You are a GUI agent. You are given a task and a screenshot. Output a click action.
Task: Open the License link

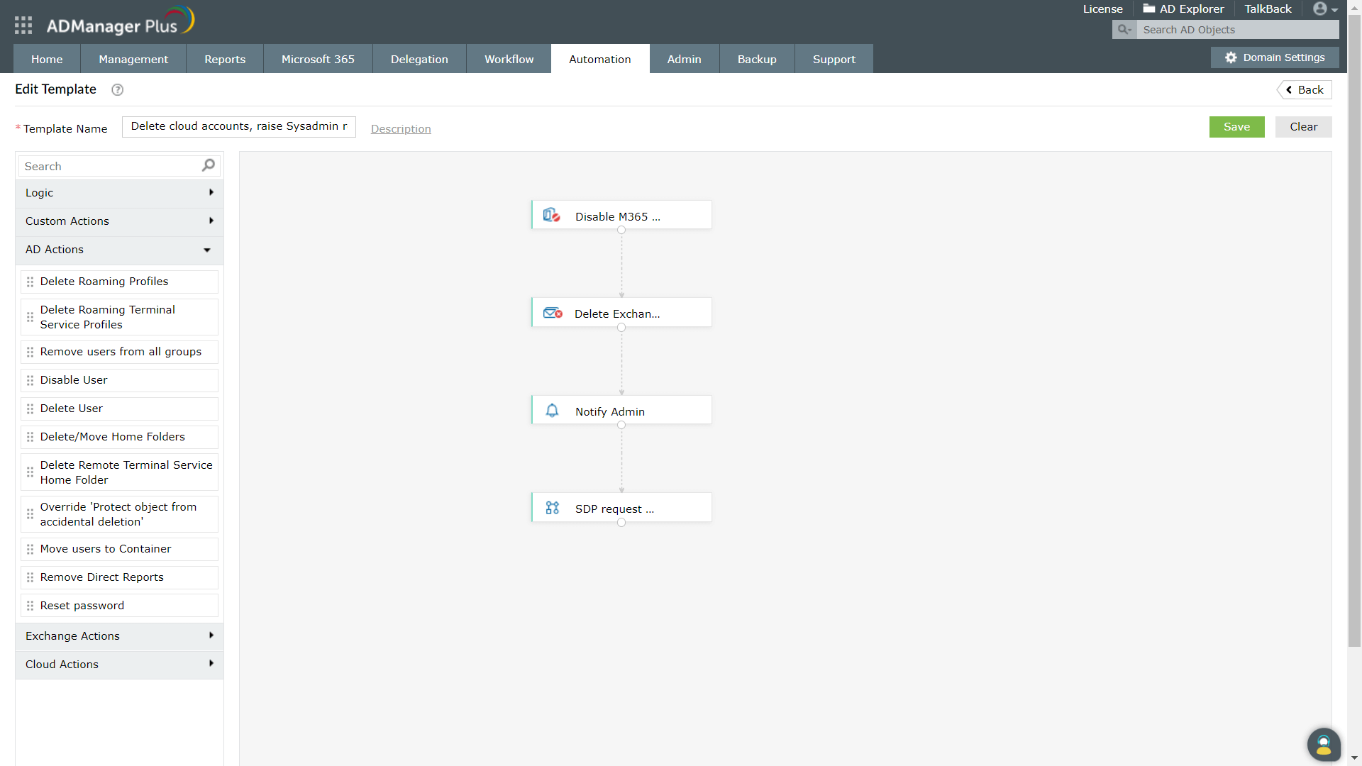(1102, 9)
